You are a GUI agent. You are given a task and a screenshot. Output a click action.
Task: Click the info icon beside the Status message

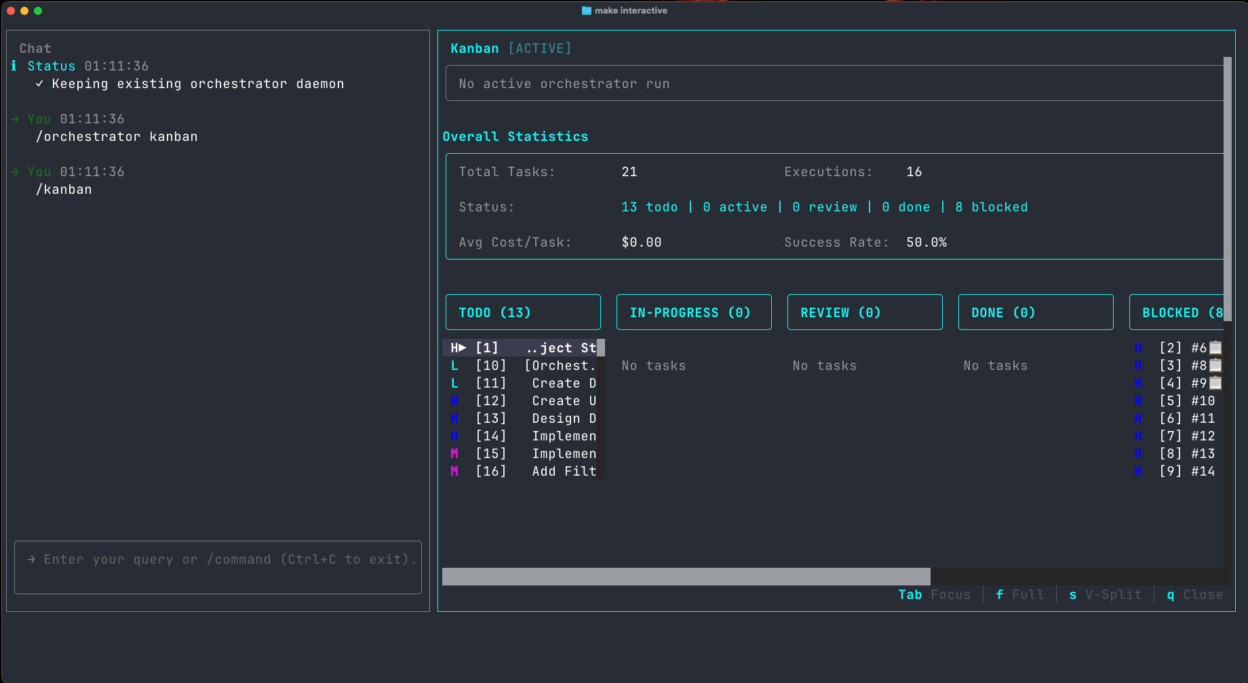click(13, 66)
